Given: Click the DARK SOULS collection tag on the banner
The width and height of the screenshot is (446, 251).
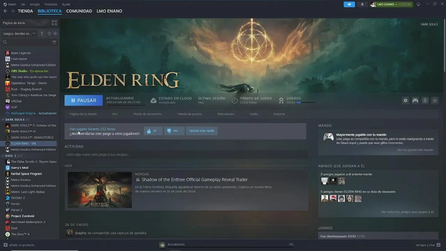Looking at the screenshot, I should [429, 24].
